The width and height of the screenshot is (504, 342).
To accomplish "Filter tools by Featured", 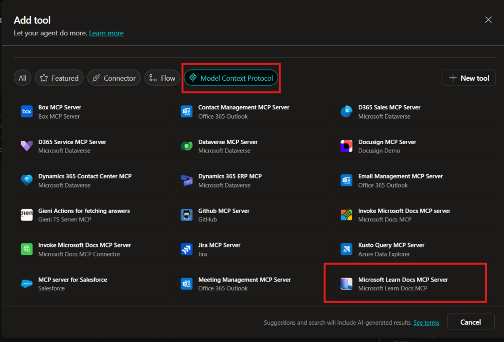I will [59, 78].
